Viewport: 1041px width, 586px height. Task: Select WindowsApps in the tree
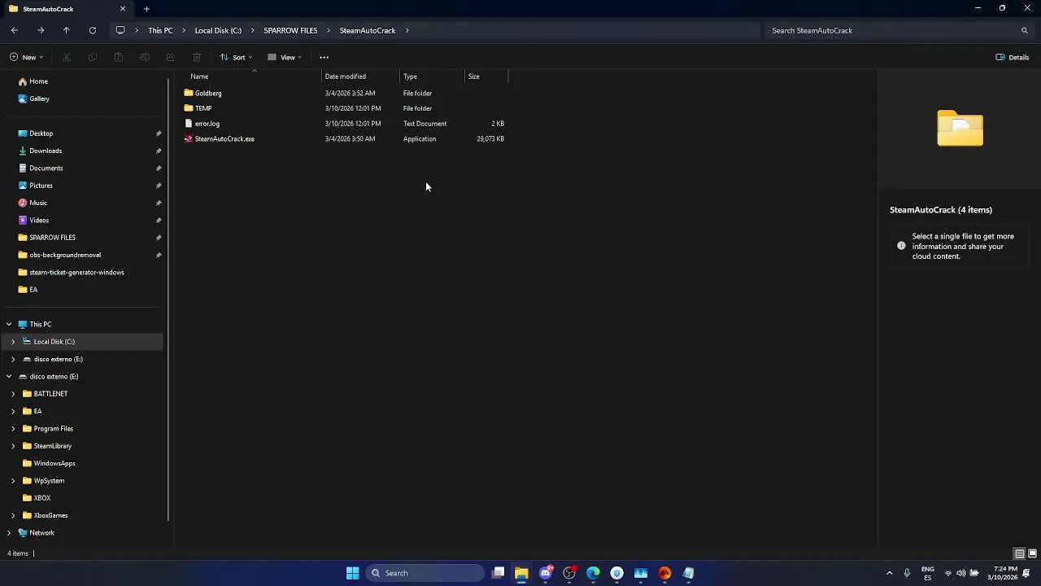(x=54, y=463)
